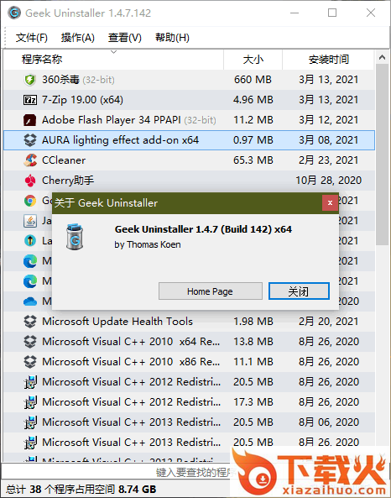Click the Google Chrome icon in the list
Image resolution: width=391 pixels, height=498 pixels.
pos(30,201)
